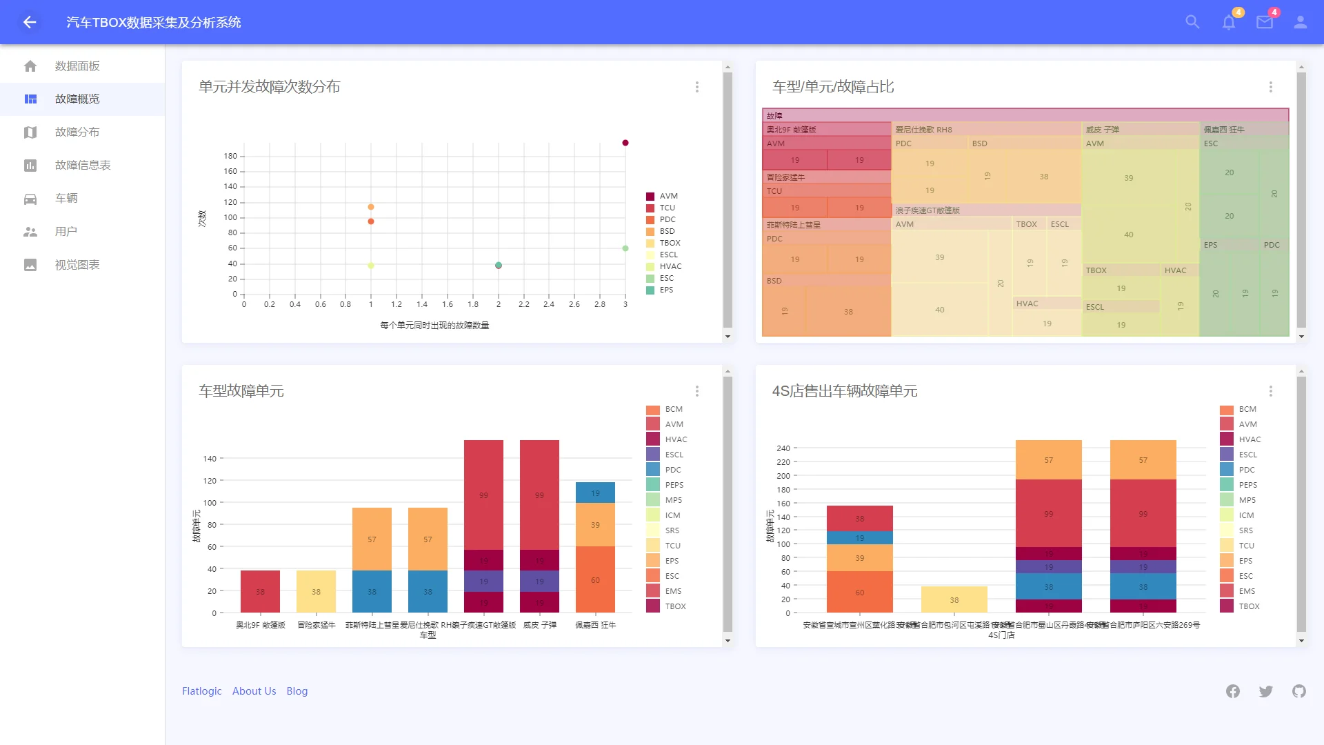1324x745 pixels.
Task: Open options menu for 4S店售出车辆故障单元 card
Action: 1271,391
